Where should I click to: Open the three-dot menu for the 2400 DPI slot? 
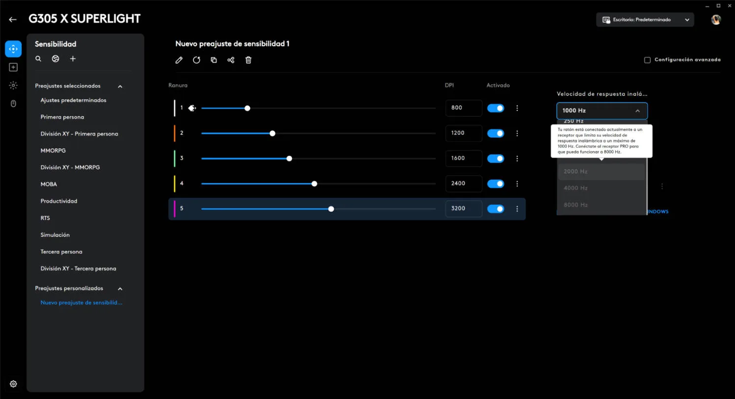517,184
